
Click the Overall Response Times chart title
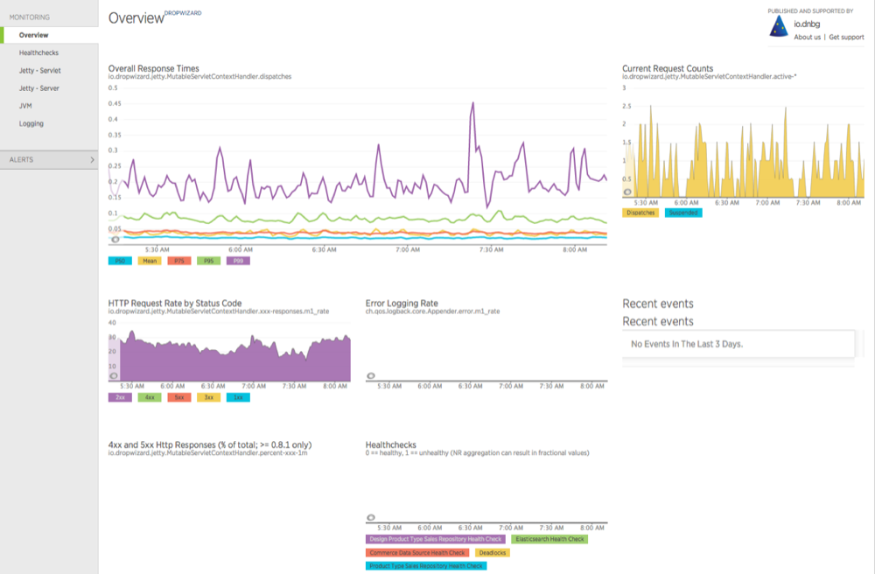[153, 68]
